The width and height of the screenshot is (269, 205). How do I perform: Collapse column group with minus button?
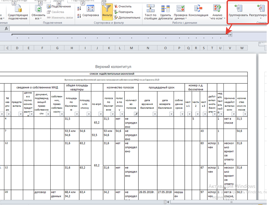(230, 35)
